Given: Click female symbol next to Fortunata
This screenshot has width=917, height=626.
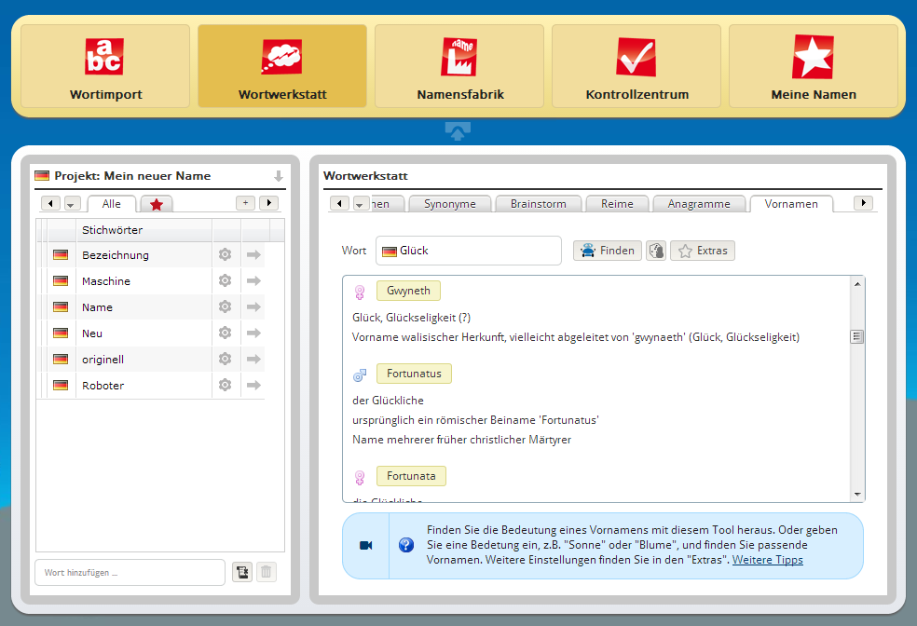Looking at the screenshot, I should (360, 478).
